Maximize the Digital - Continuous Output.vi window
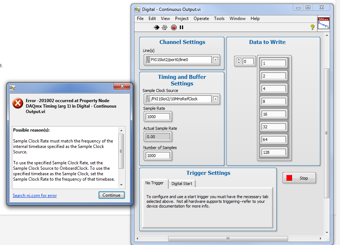The height and width of the screenshot is (245, 340). pyautogui.click(x=308, y=8)
